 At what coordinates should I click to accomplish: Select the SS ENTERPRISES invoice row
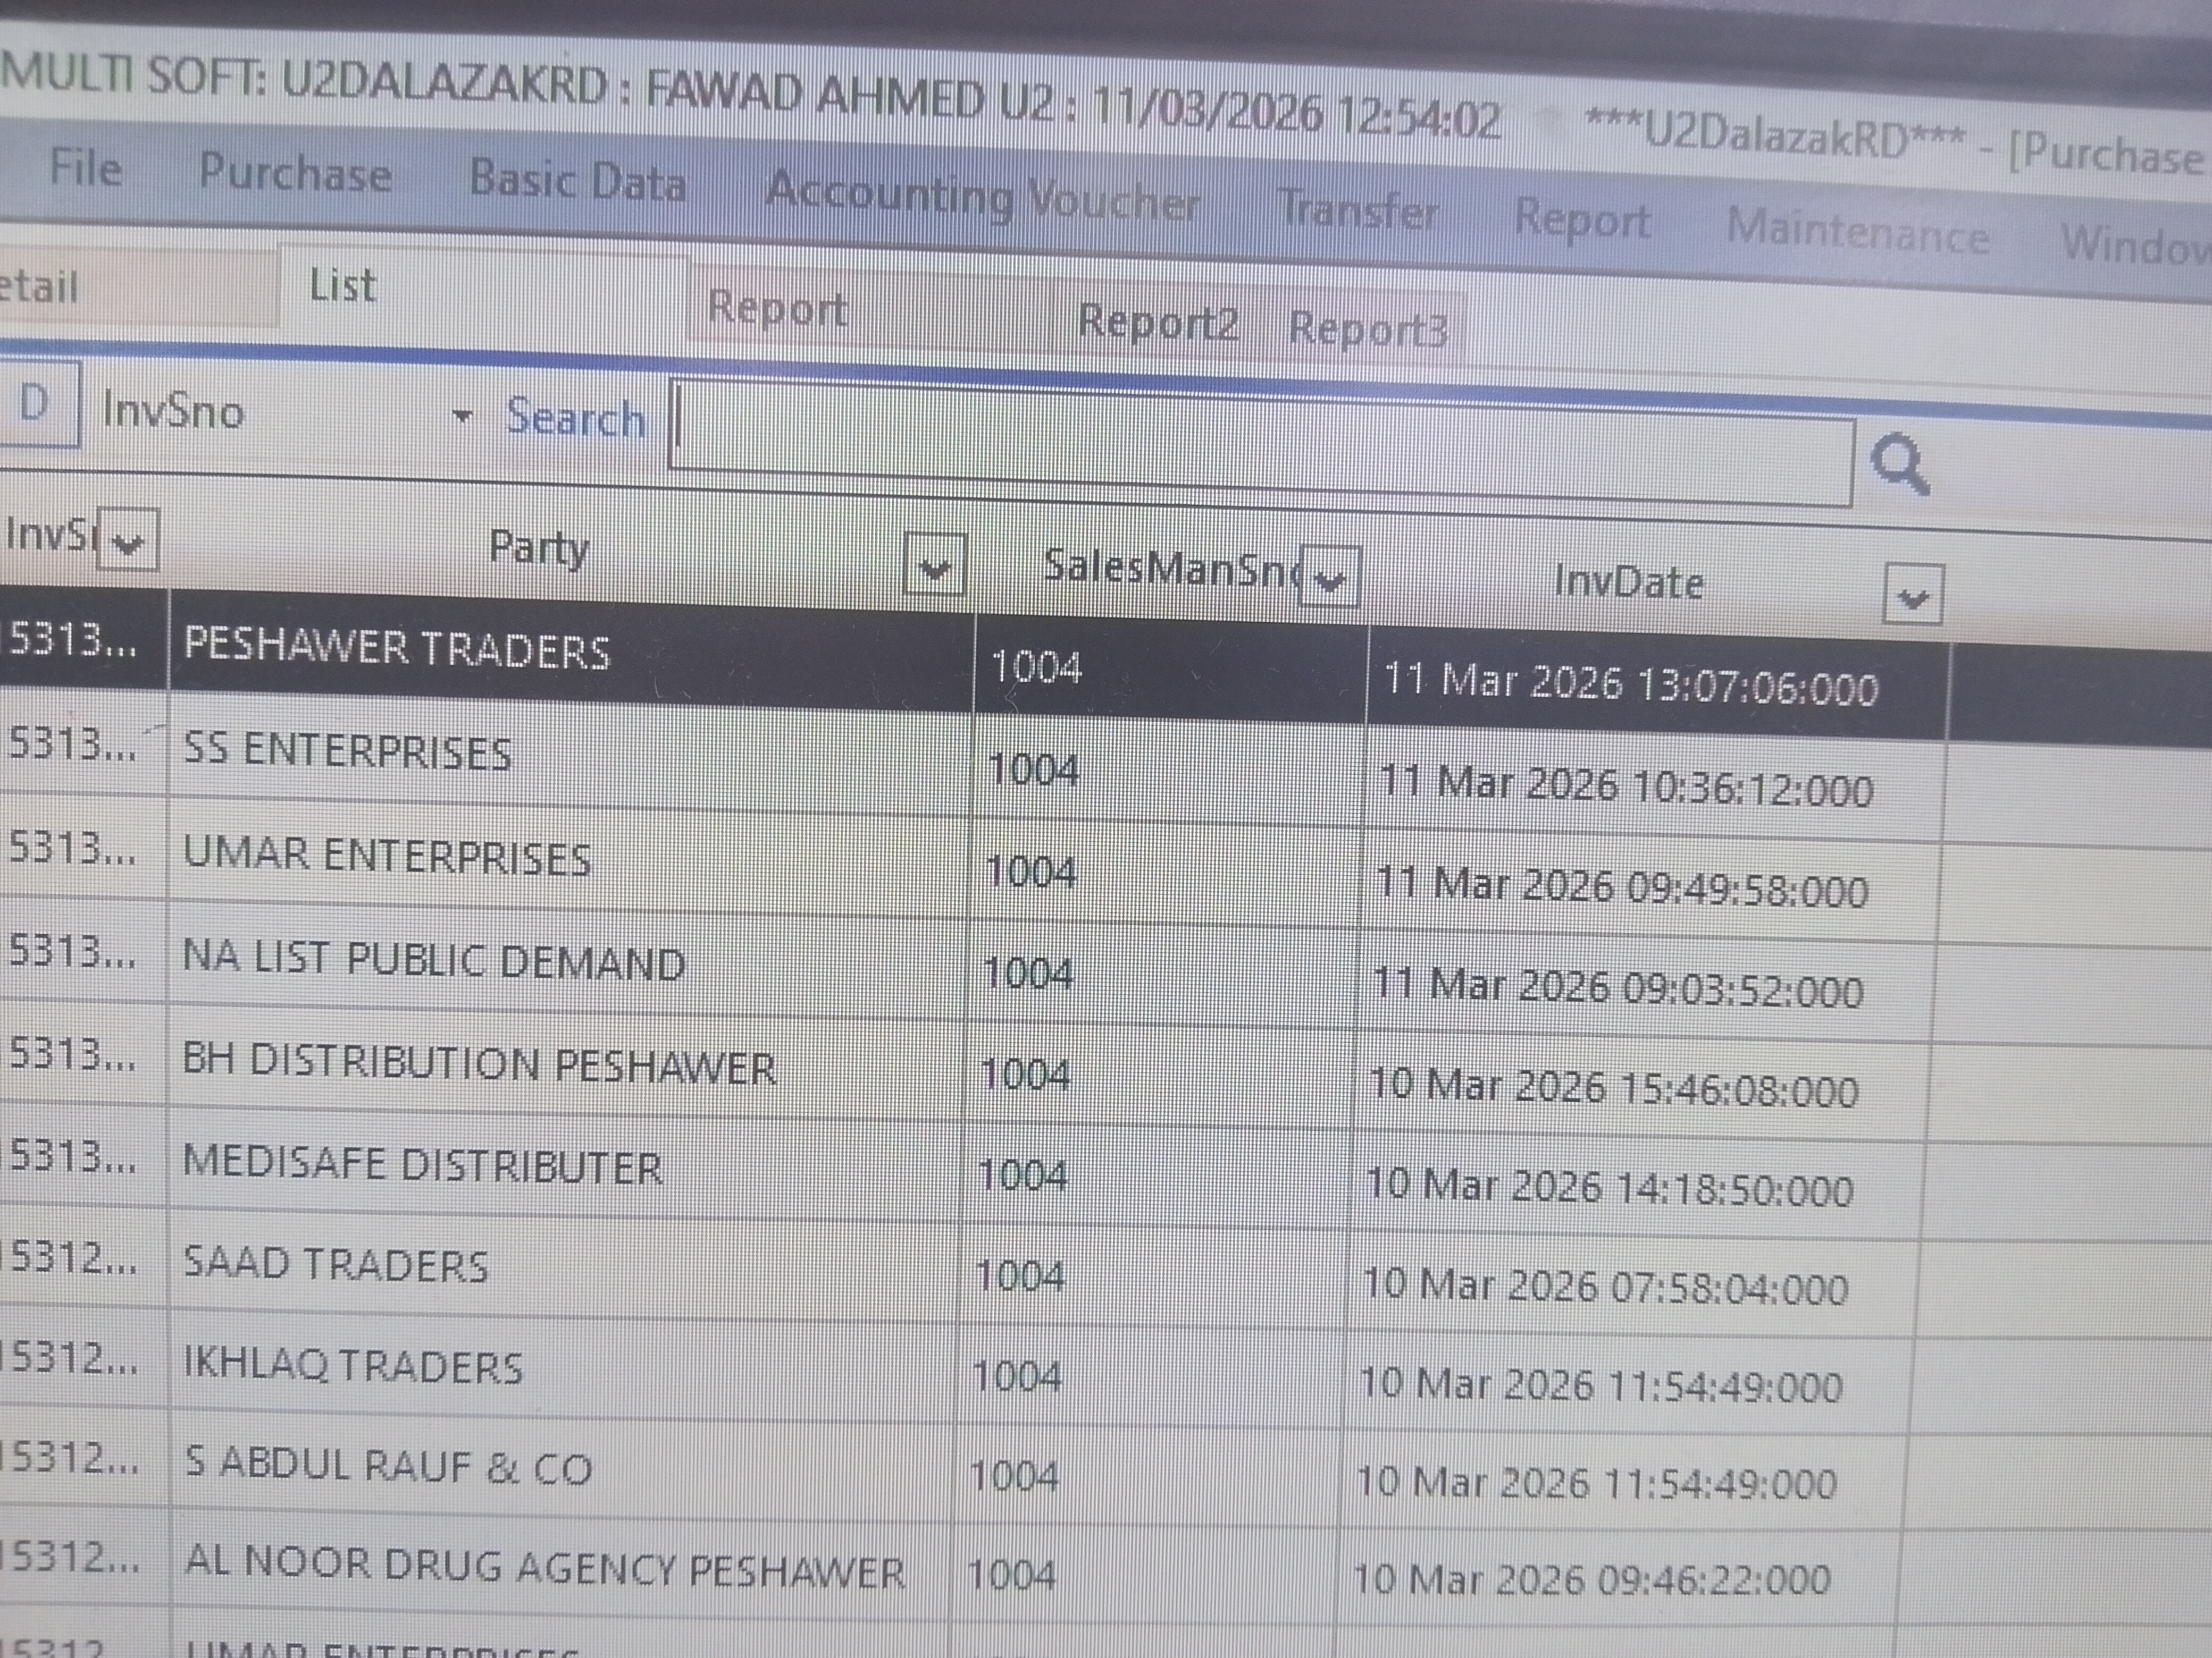pyautogui.click(x=347, y=751)
